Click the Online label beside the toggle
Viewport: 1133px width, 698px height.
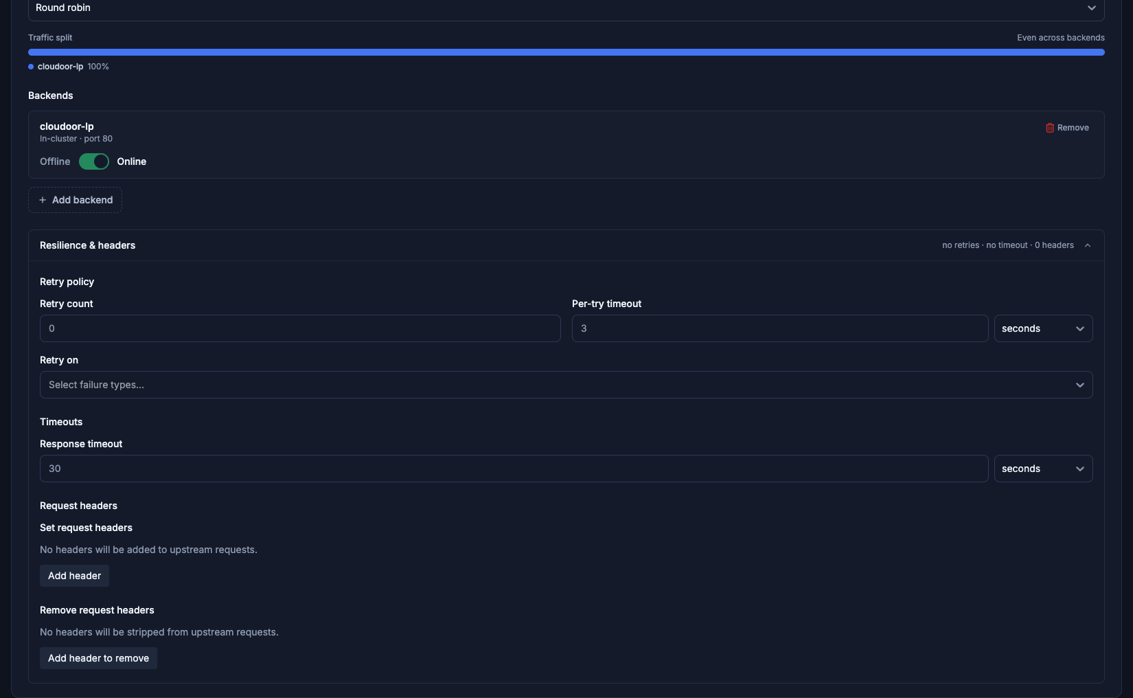click(x=132, y=161)
